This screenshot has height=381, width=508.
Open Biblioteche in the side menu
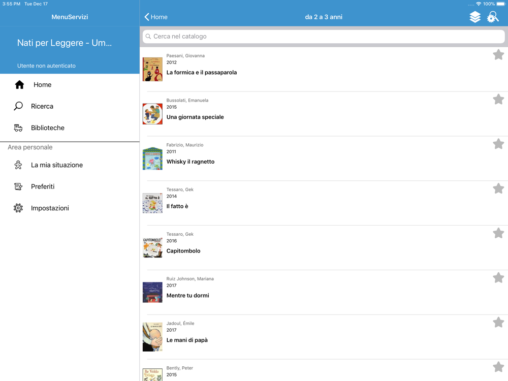coord(70,128)
